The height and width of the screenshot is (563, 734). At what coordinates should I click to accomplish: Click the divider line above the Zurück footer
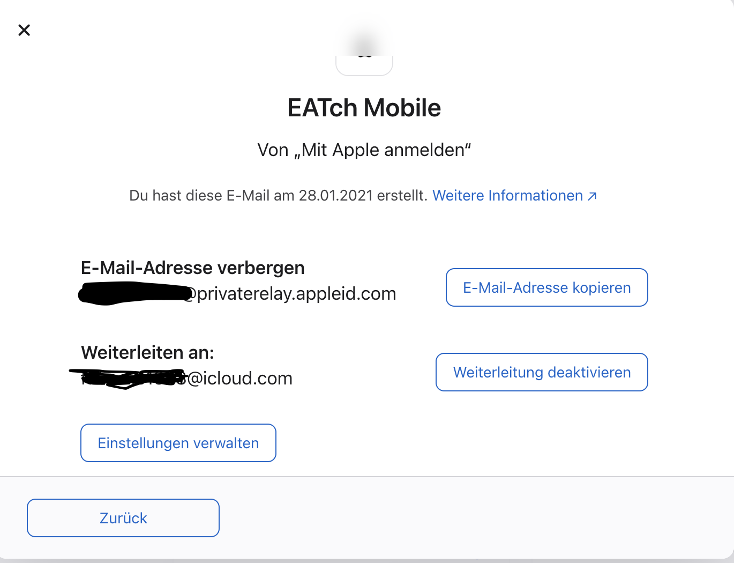point(367,477)
